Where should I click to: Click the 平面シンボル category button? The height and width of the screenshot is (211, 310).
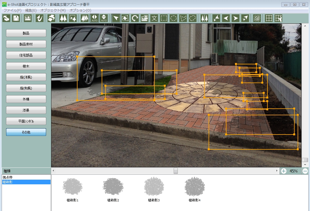pyautogui.click(x=26, y=121)
